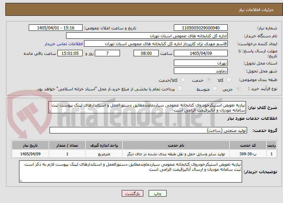Screen dimensions: 283x203
Task: Click the remaining days field showing 7
Action: [x=107, y=53]
